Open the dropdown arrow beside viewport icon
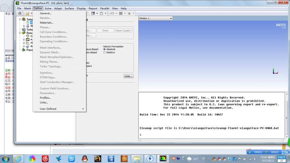This screenshot has width=290, height=163. click(x=105, y=13)
